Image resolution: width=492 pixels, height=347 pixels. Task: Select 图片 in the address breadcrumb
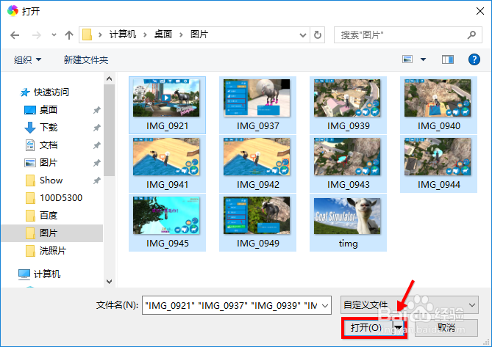(x=199, y=34)
